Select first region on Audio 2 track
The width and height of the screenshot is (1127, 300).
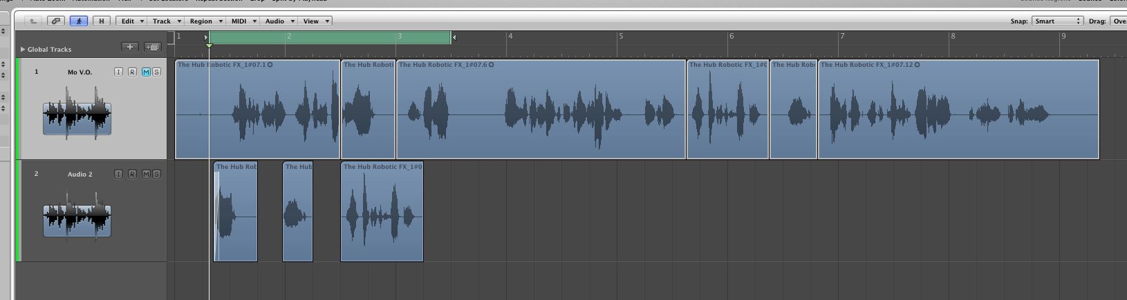point(236,212)
